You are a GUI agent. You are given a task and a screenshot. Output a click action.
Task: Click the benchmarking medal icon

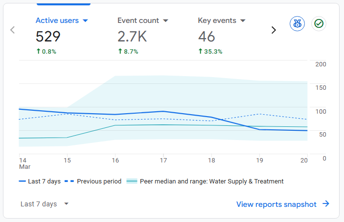(297, 23)
